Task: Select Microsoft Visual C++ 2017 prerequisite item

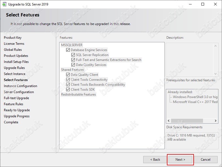Action: pyautogui.click(x=195, y=102)
